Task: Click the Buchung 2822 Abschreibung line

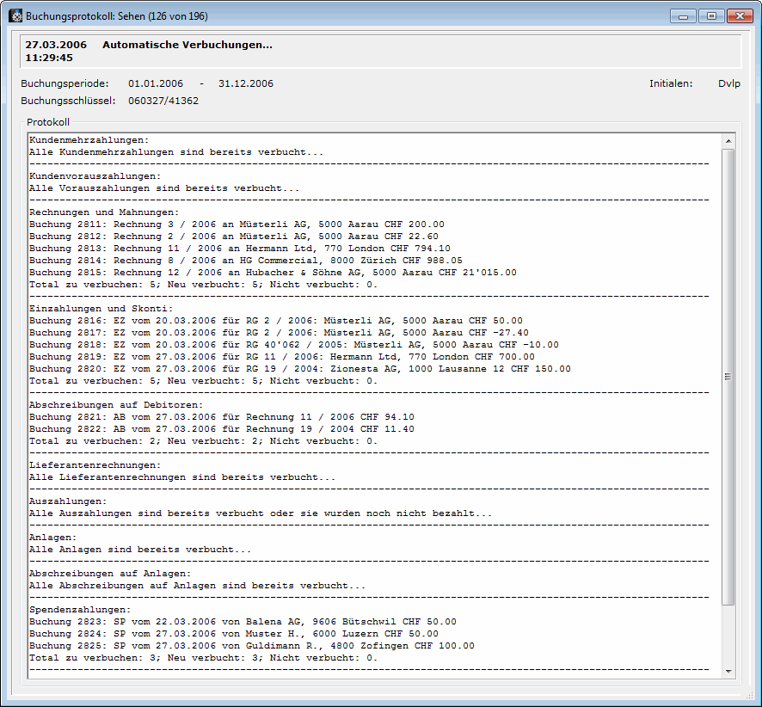Action: tap(221, 428)
